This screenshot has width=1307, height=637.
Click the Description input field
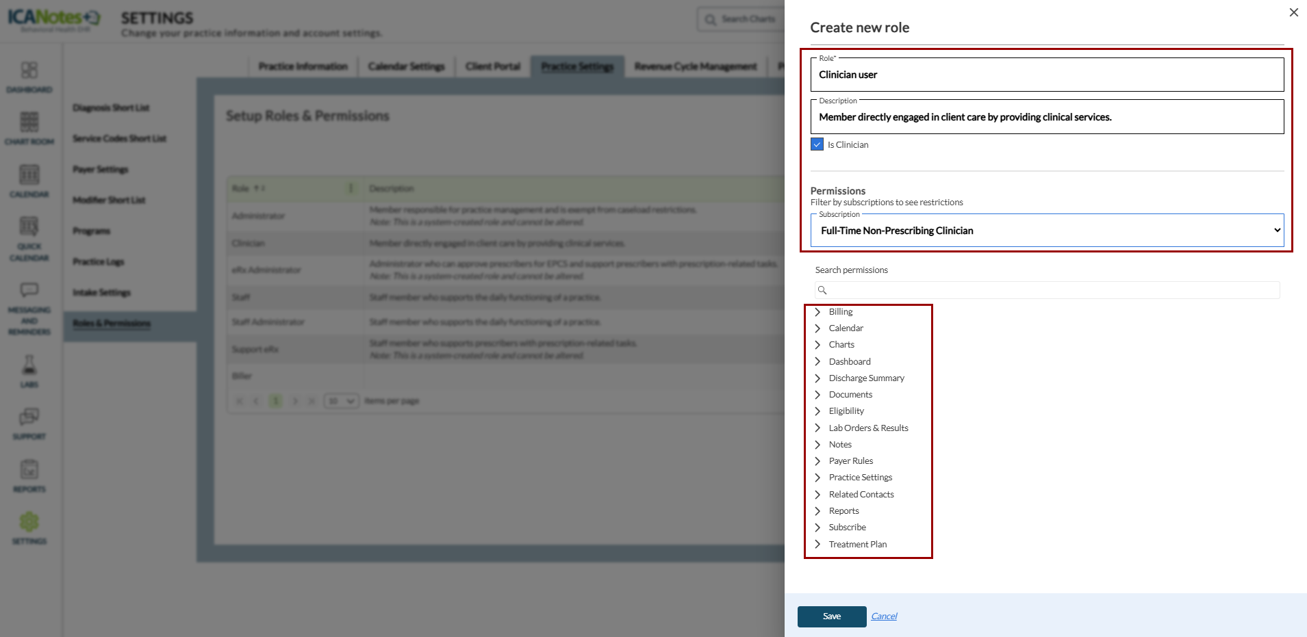point(1047,117)
